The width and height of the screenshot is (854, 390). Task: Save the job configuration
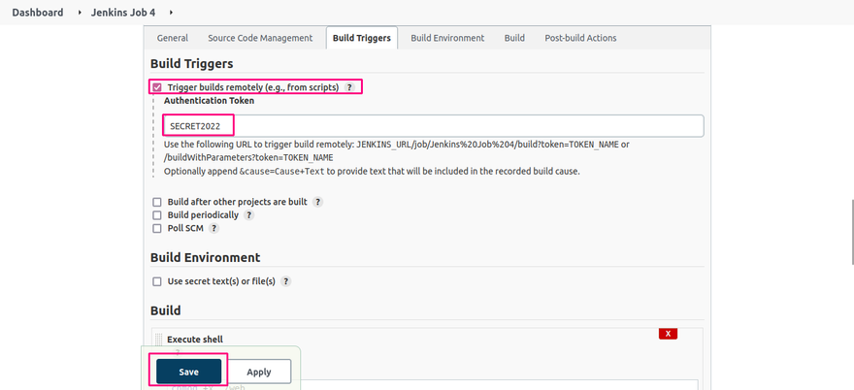point(188,372)
